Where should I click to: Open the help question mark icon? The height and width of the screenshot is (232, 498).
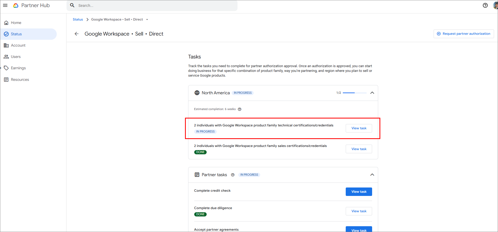[485, 5]
